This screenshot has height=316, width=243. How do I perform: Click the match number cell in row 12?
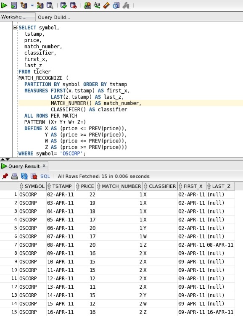coord(119,287)
